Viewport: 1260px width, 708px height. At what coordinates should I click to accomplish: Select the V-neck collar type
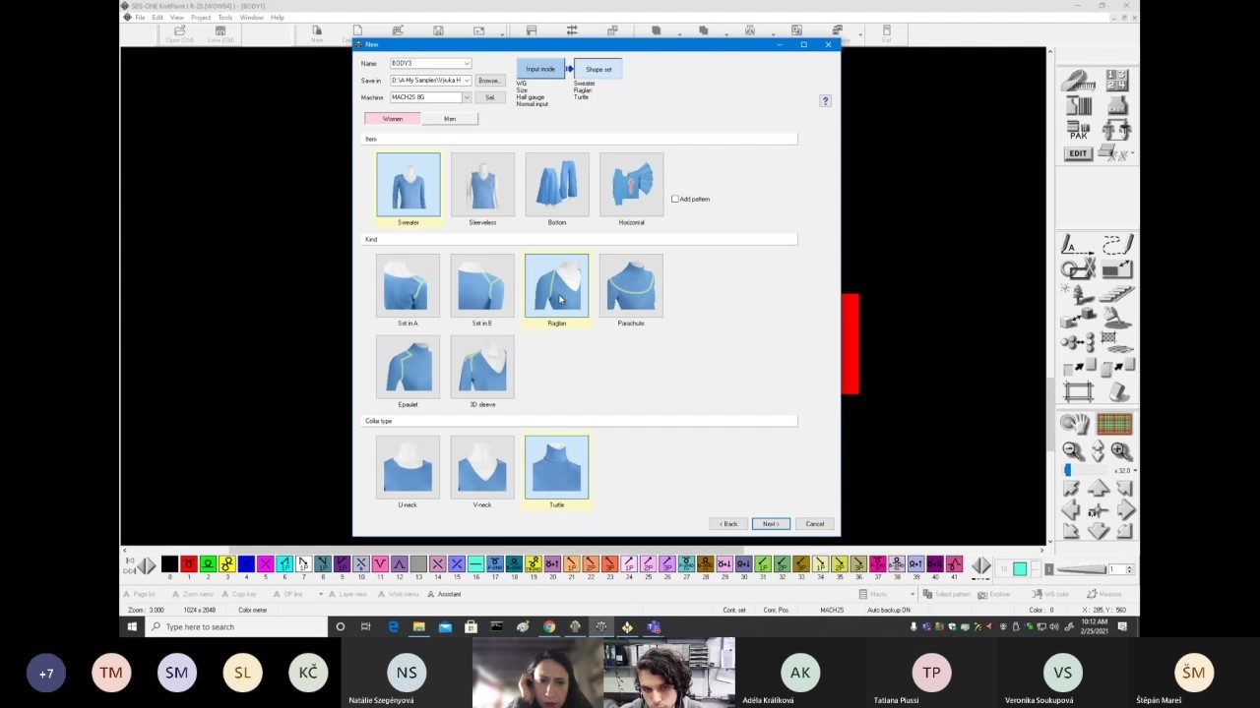click(x=482, y=467)
